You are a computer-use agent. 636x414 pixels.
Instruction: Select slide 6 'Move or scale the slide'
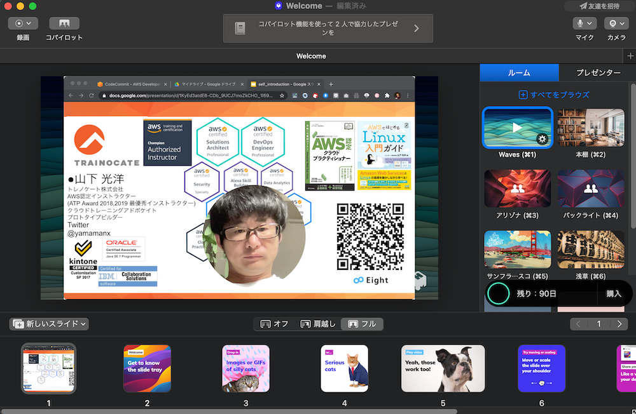click(541, 368)
